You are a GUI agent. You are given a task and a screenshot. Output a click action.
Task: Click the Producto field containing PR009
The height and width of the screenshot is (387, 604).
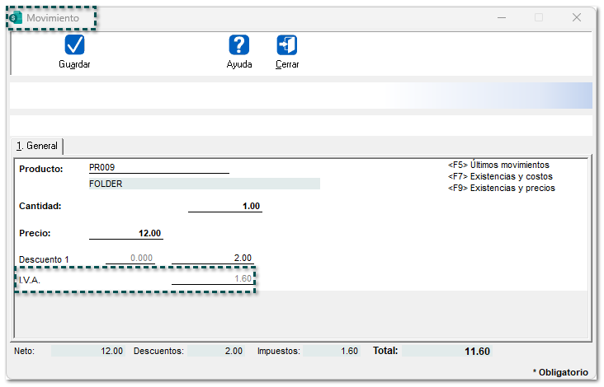(x=158, y=168)
